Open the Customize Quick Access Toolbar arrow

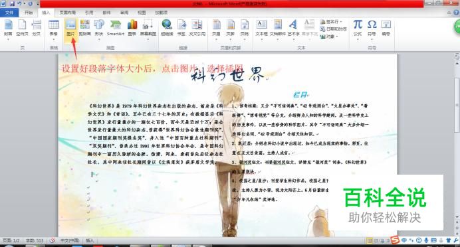38,4
